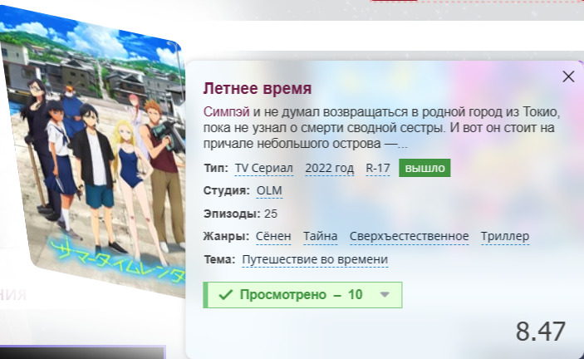Image resolution: width=584 pixels, height=359 pixels.
Task: Choose the Триллер genre tag
Action: [504, 237]
